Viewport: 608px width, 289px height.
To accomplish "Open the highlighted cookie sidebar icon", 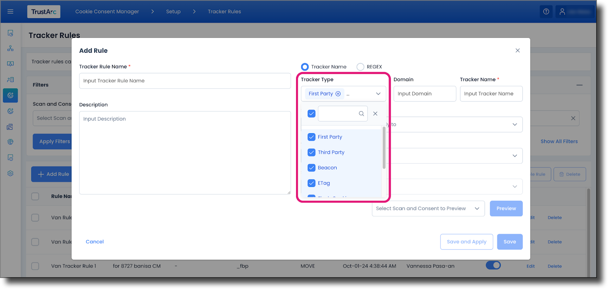I will pos(10,95).
